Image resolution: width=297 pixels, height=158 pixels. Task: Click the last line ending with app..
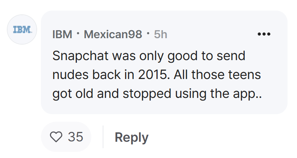tap(157, 94)
